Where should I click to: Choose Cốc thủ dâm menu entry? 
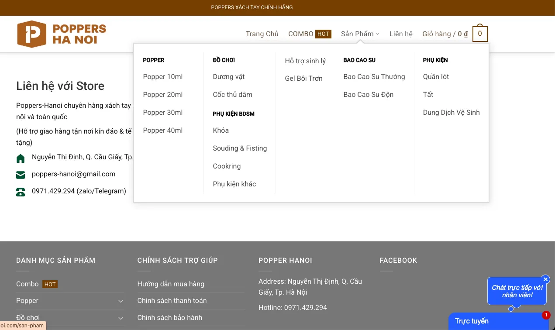pos(232,94)
